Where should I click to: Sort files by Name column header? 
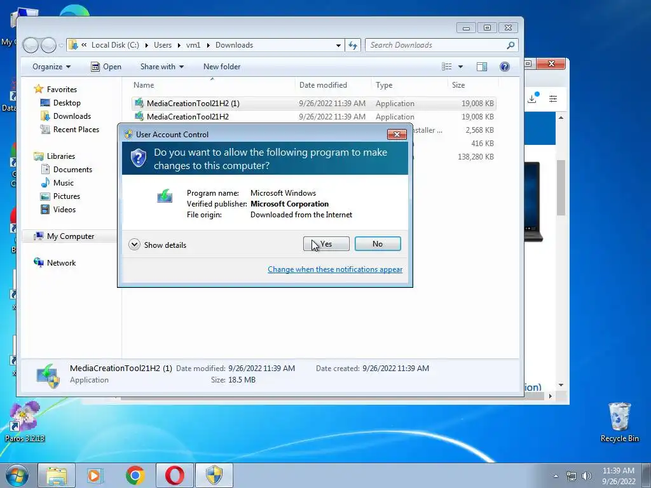144,85
